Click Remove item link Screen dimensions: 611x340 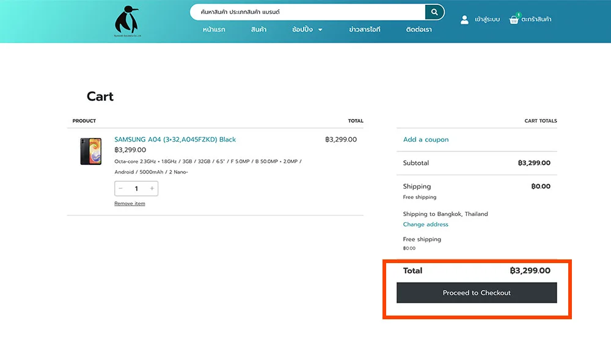[x=130, y=203]
